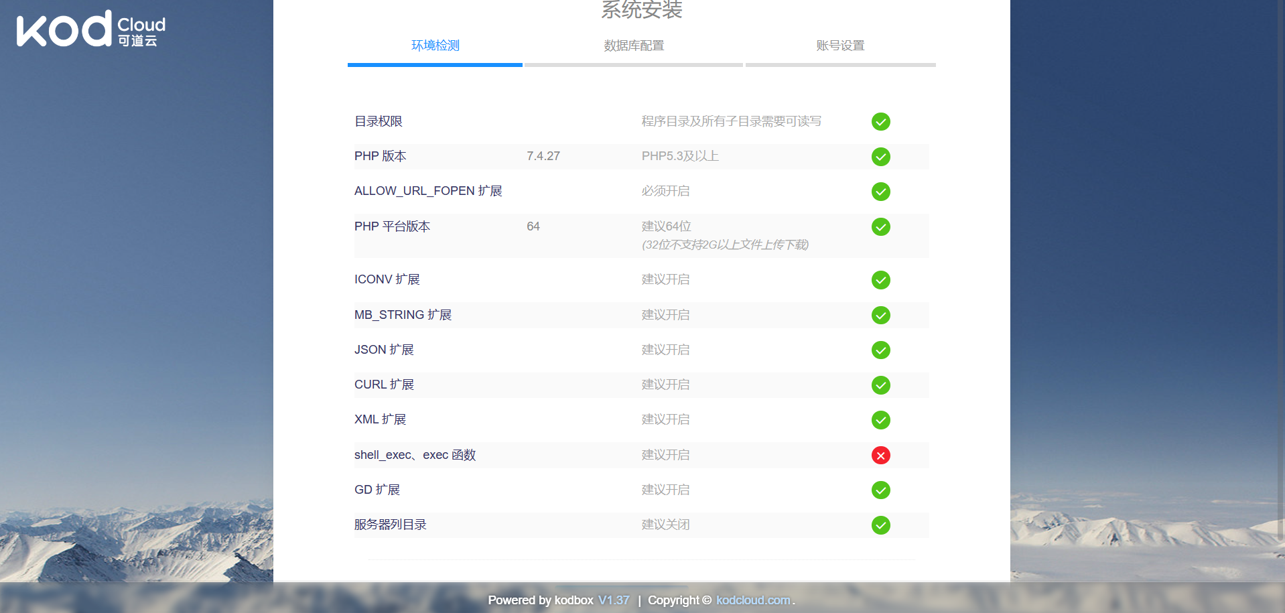Click green check for ICONV 扩展
This screenshot has height=613, width=1285.
pos(880,280)
